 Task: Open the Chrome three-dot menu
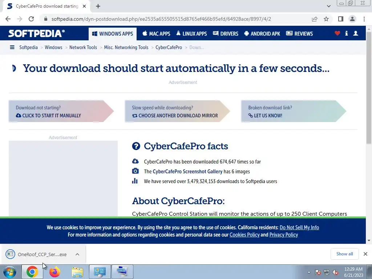coord(364,19)
